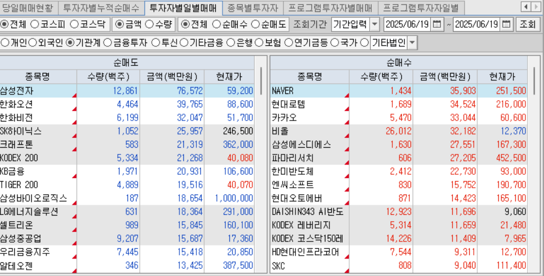The image size is (544, 276).
Task: Select 크래프톤 stock row
Action: [x=127, y=145]
